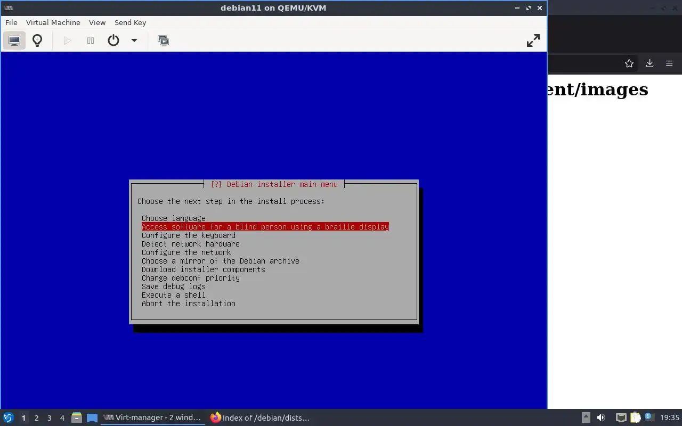Click the Shut down power icon

tap(113, 40)
